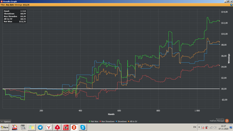Toggle the Non Showdown legend entry
This screenshot has height=131, width=233.
click(x=107, y=121)
